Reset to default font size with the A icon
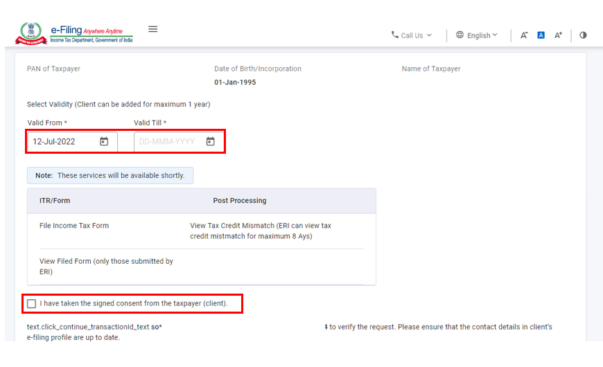This screenshot has width=603, height=367. 541,35
